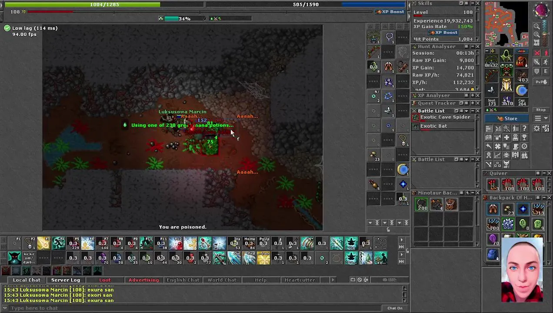Click the blue gem in Backpack Of Holding
553x313 pixels.
523,210
